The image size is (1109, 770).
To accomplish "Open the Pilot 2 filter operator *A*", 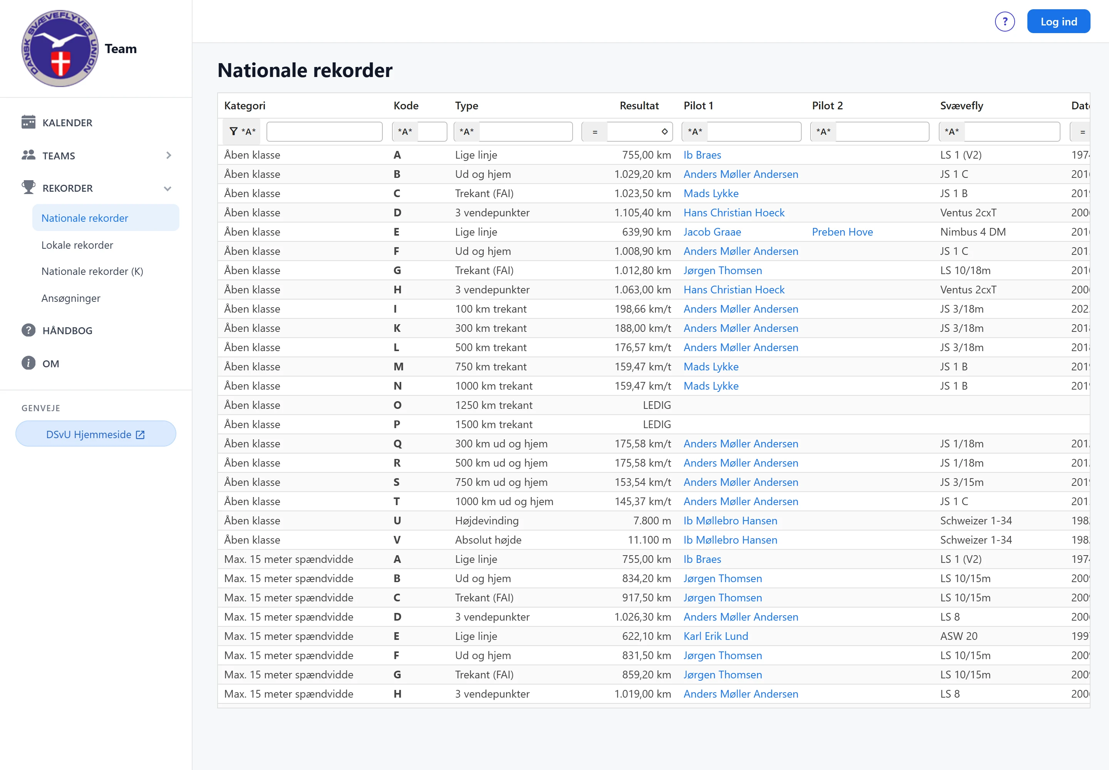I will (x=823, y=132).
